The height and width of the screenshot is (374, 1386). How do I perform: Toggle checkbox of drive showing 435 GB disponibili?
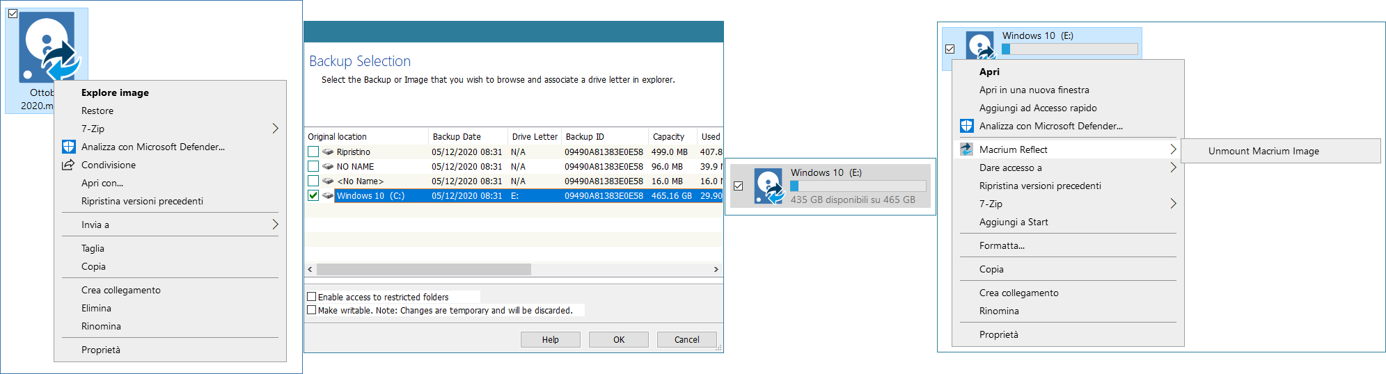coord(739,186)
